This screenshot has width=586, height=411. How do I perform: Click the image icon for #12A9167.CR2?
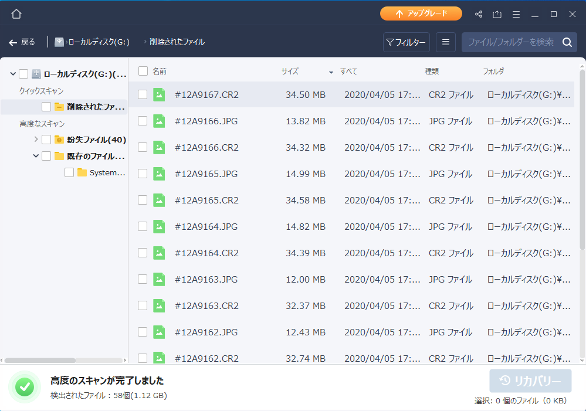point(159,94)
